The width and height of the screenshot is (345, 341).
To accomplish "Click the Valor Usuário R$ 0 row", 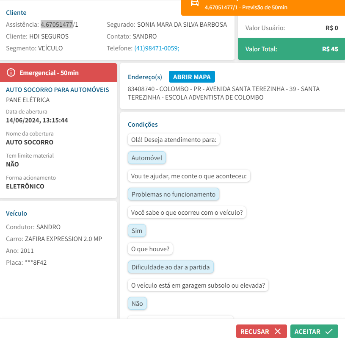I will [291, 28].
